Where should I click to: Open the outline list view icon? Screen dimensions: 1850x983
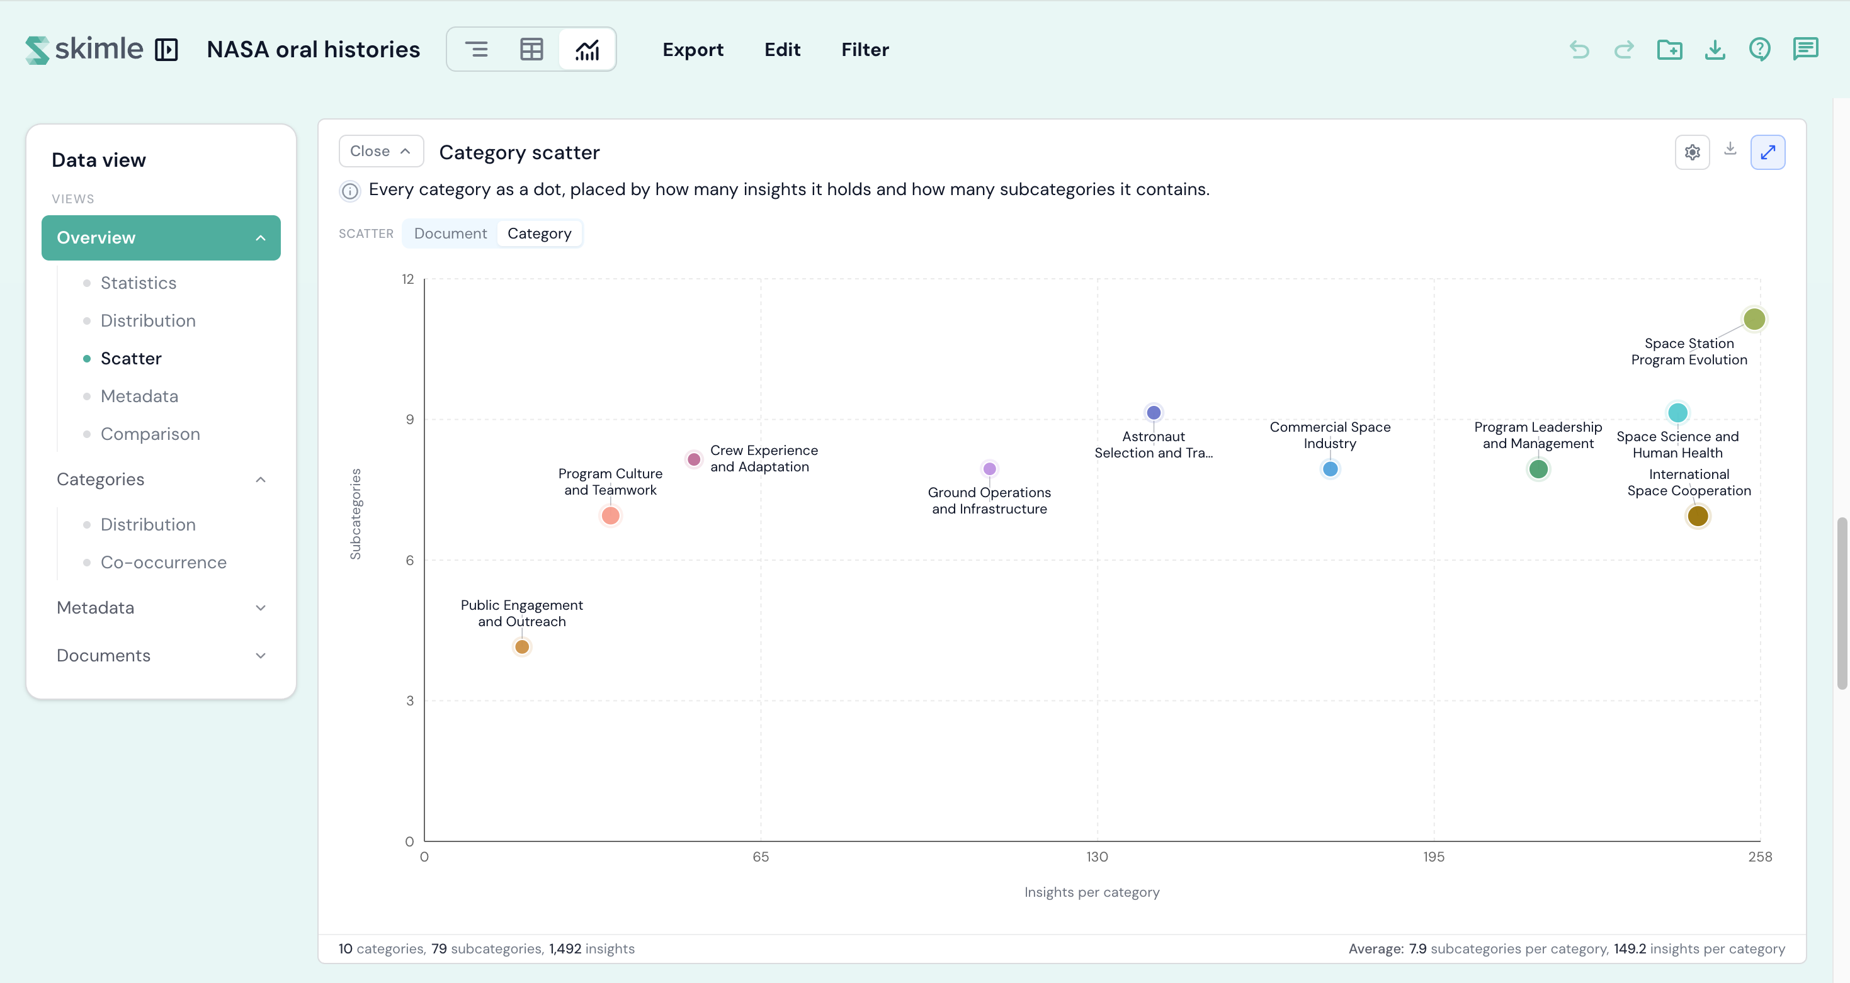tap(476, 50)
